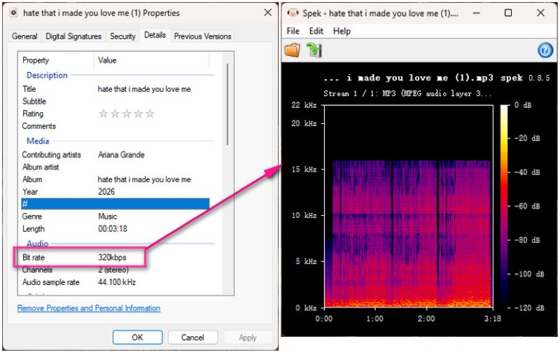The height and width of the screenshot is (353, 560).
Task: Click the Value column header
Action: click(x=152, y=60)
